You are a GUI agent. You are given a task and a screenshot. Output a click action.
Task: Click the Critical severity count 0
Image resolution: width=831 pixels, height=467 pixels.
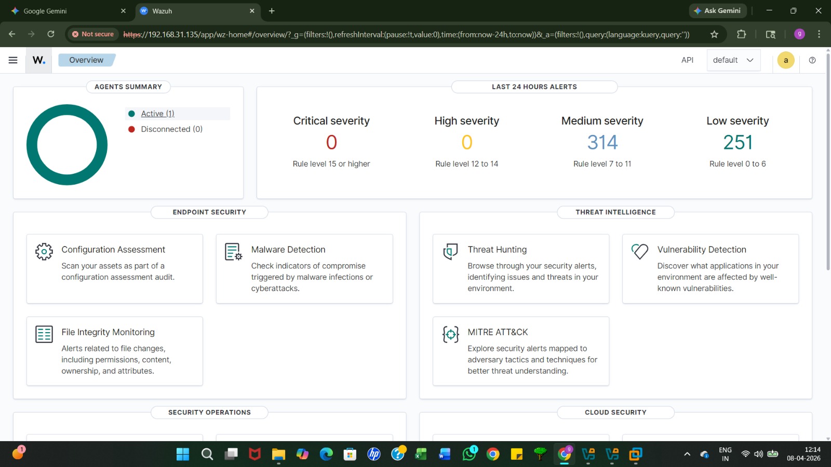[x=331, y=142]
